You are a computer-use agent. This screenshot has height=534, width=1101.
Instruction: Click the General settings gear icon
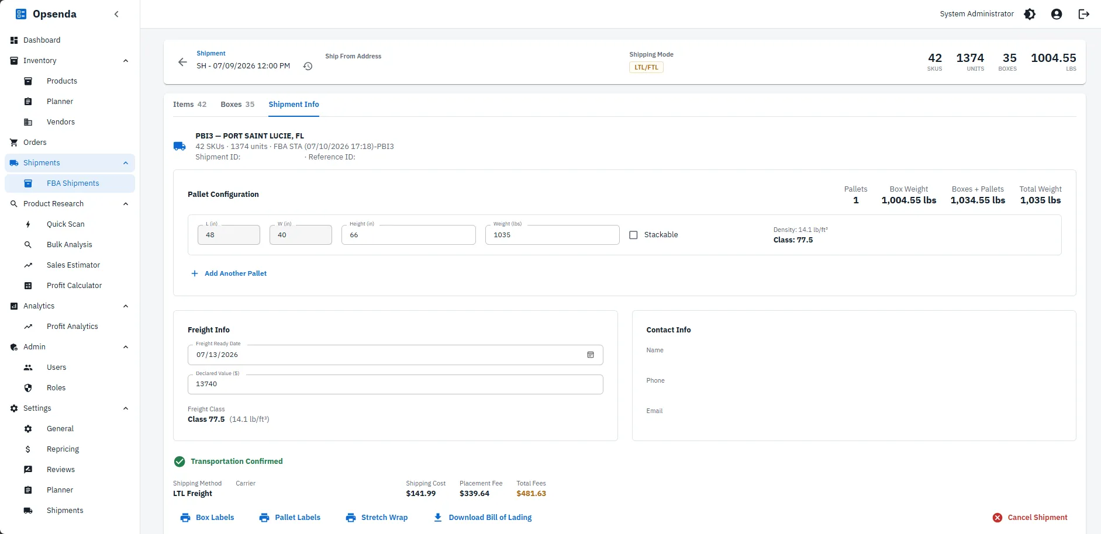click(28, 429)
